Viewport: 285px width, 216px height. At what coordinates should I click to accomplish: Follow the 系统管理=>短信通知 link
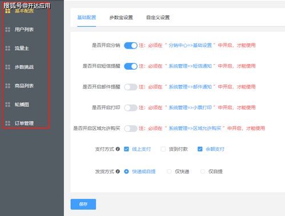190,66
